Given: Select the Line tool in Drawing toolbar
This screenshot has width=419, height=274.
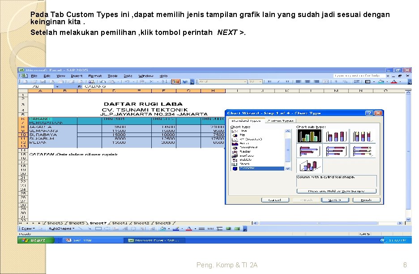Looking at the screenshot, I should point(80,228).
